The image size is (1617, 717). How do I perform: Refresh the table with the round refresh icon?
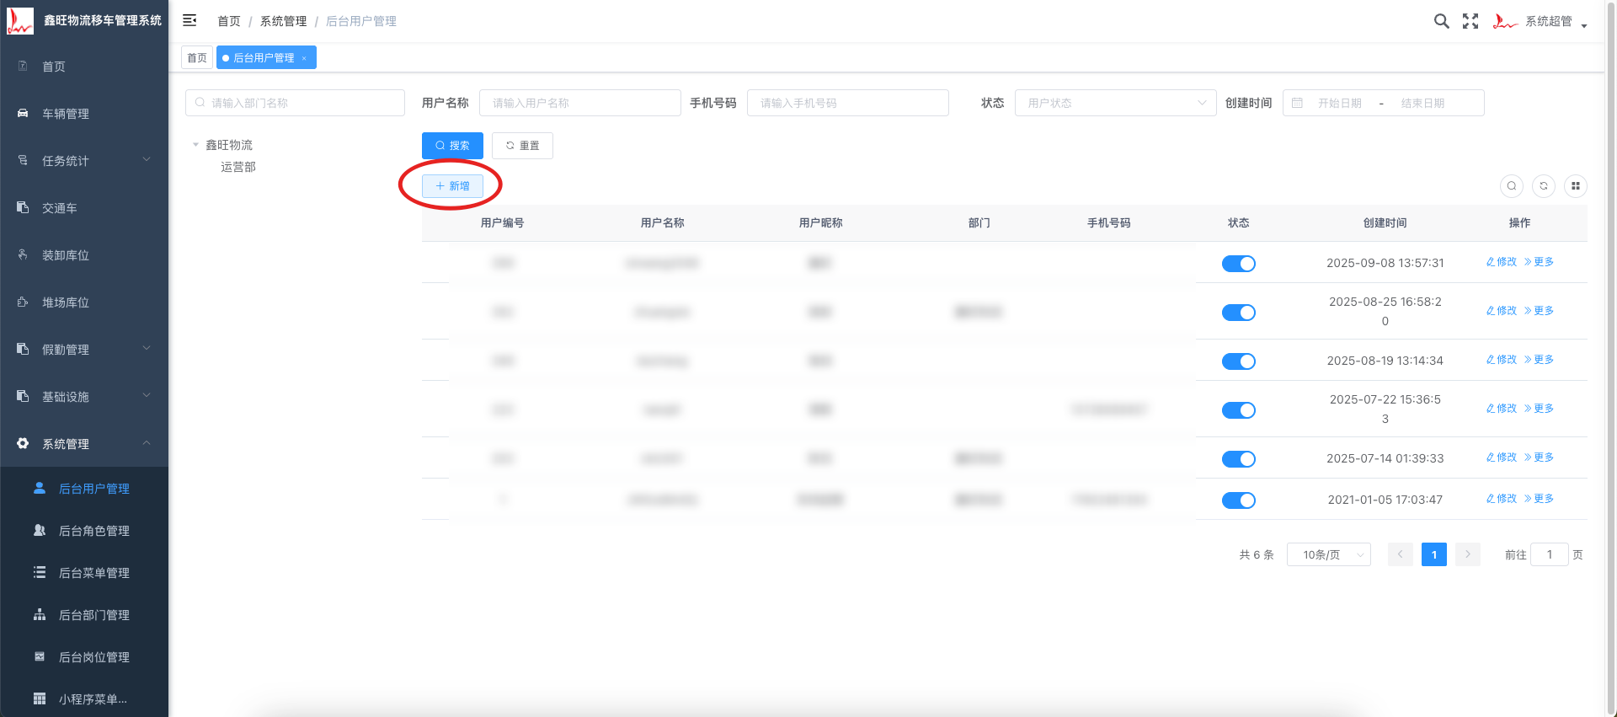(x=1544, y=186)
